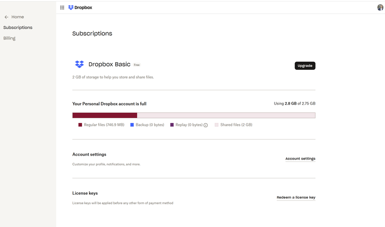This screenshot has height=227, width=385.
Task: Open the account avatar menu
Action: click(380, 7)
